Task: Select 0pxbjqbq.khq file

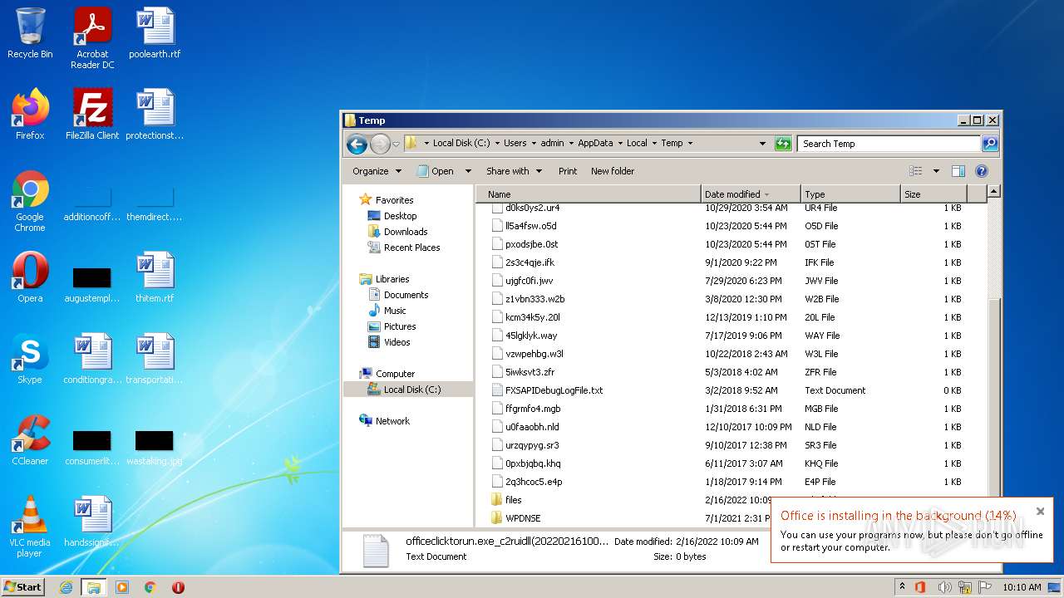Action: coord(533,463)
